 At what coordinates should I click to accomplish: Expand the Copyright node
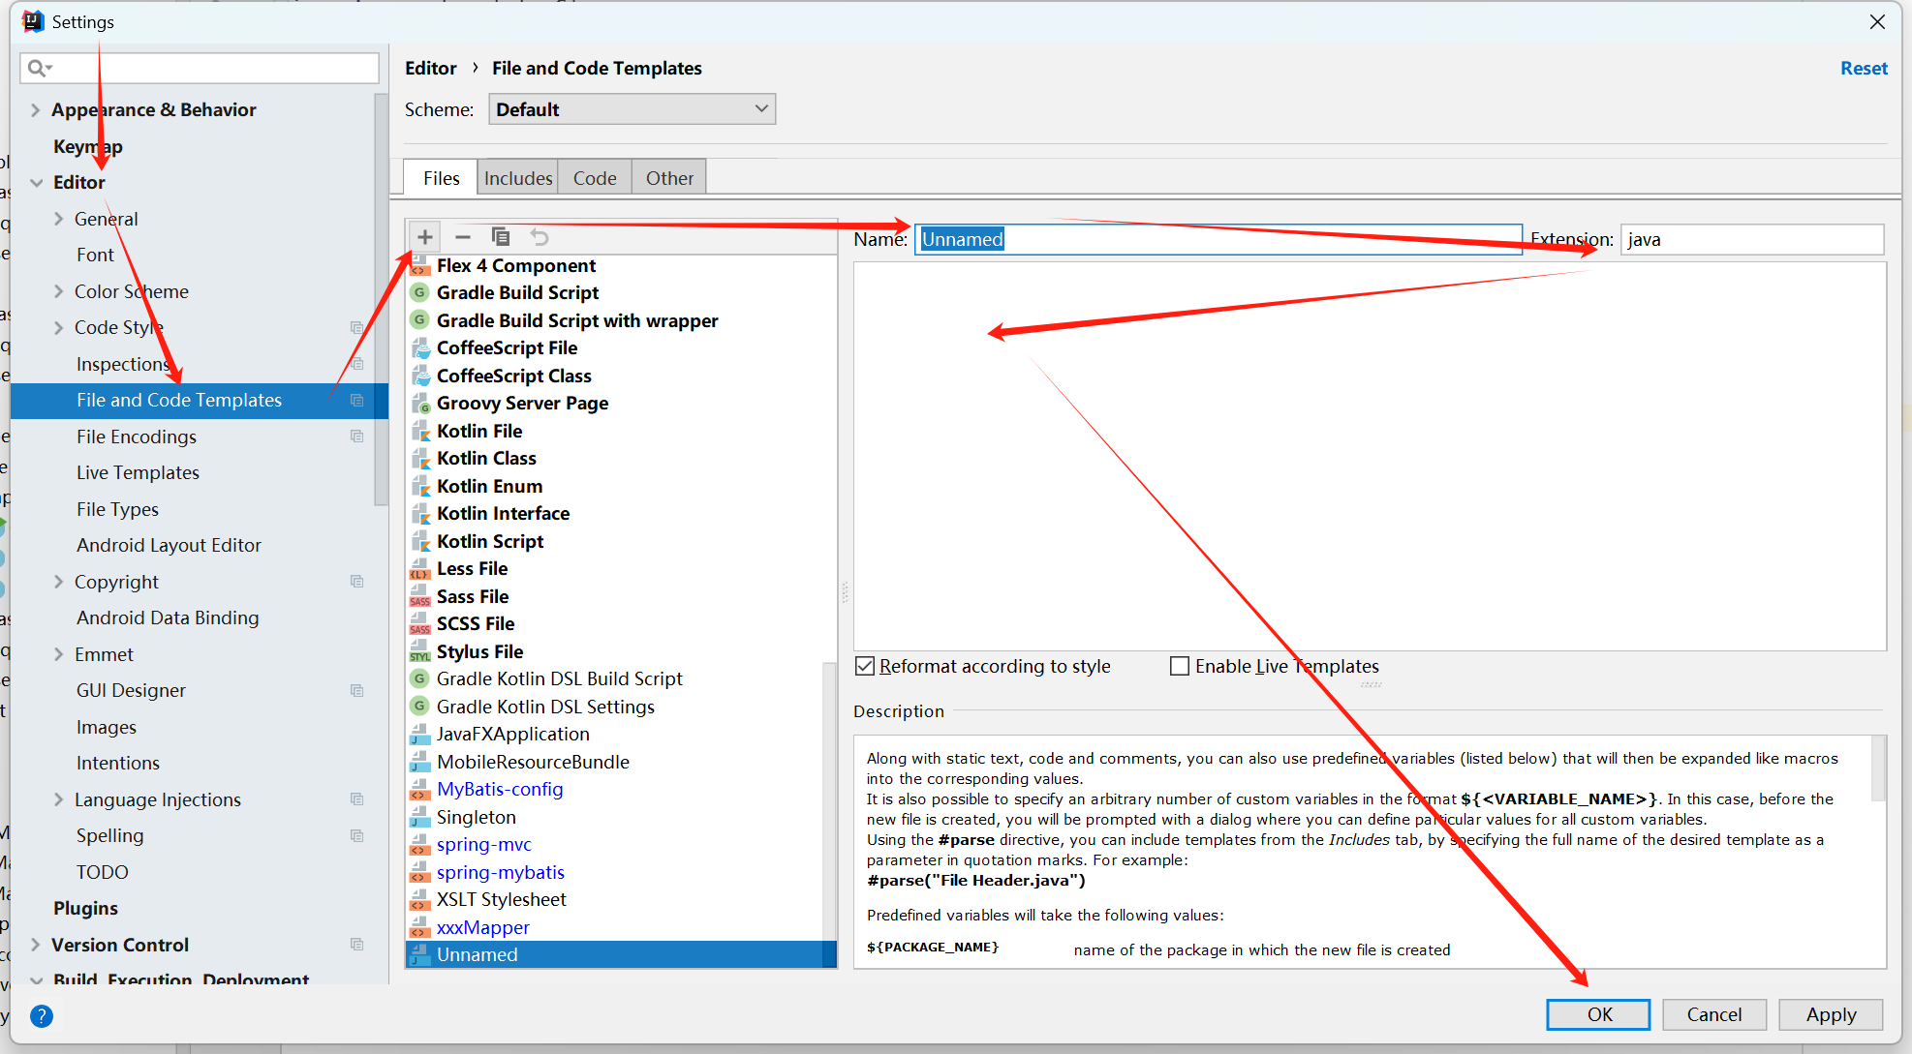coord(58,582)
